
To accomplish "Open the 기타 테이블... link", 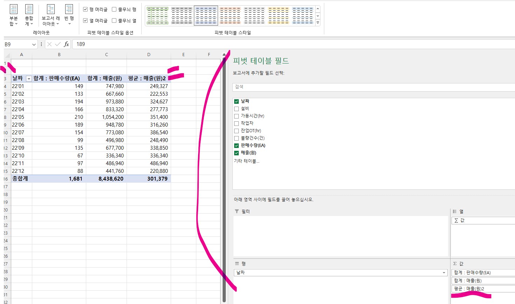I will coord(246,161).
